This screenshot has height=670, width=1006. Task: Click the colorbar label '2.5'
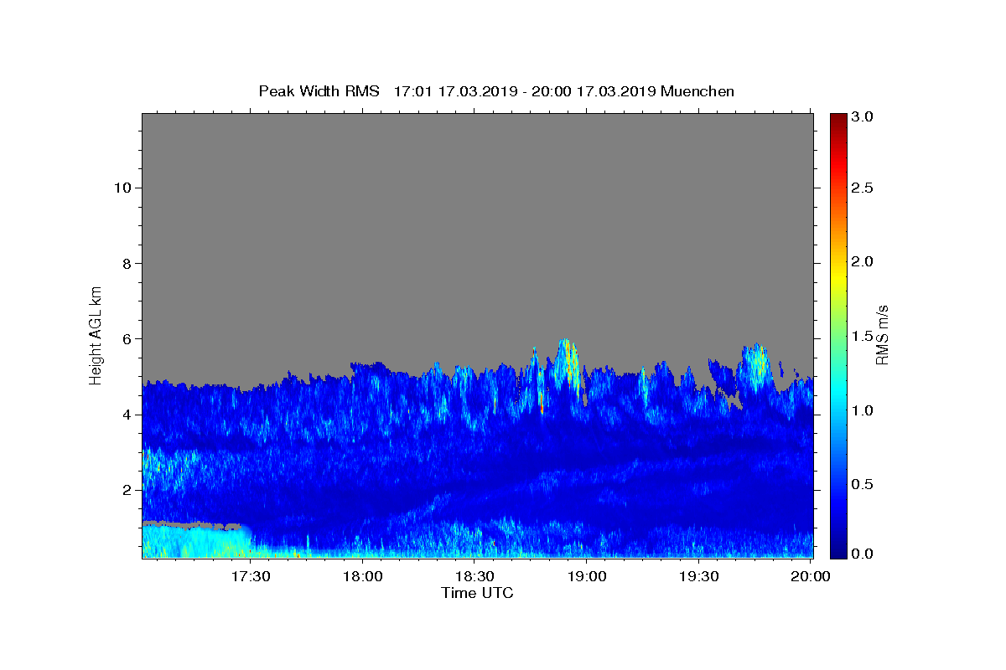point(863,188)
